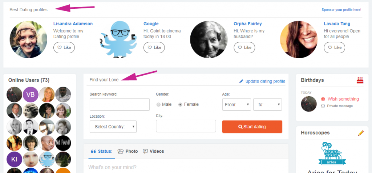Image resolution: width=372 pixels, height=173 pixels.
Task: Open the Sponsor your profile here link
Action: (x=341, y=10)
